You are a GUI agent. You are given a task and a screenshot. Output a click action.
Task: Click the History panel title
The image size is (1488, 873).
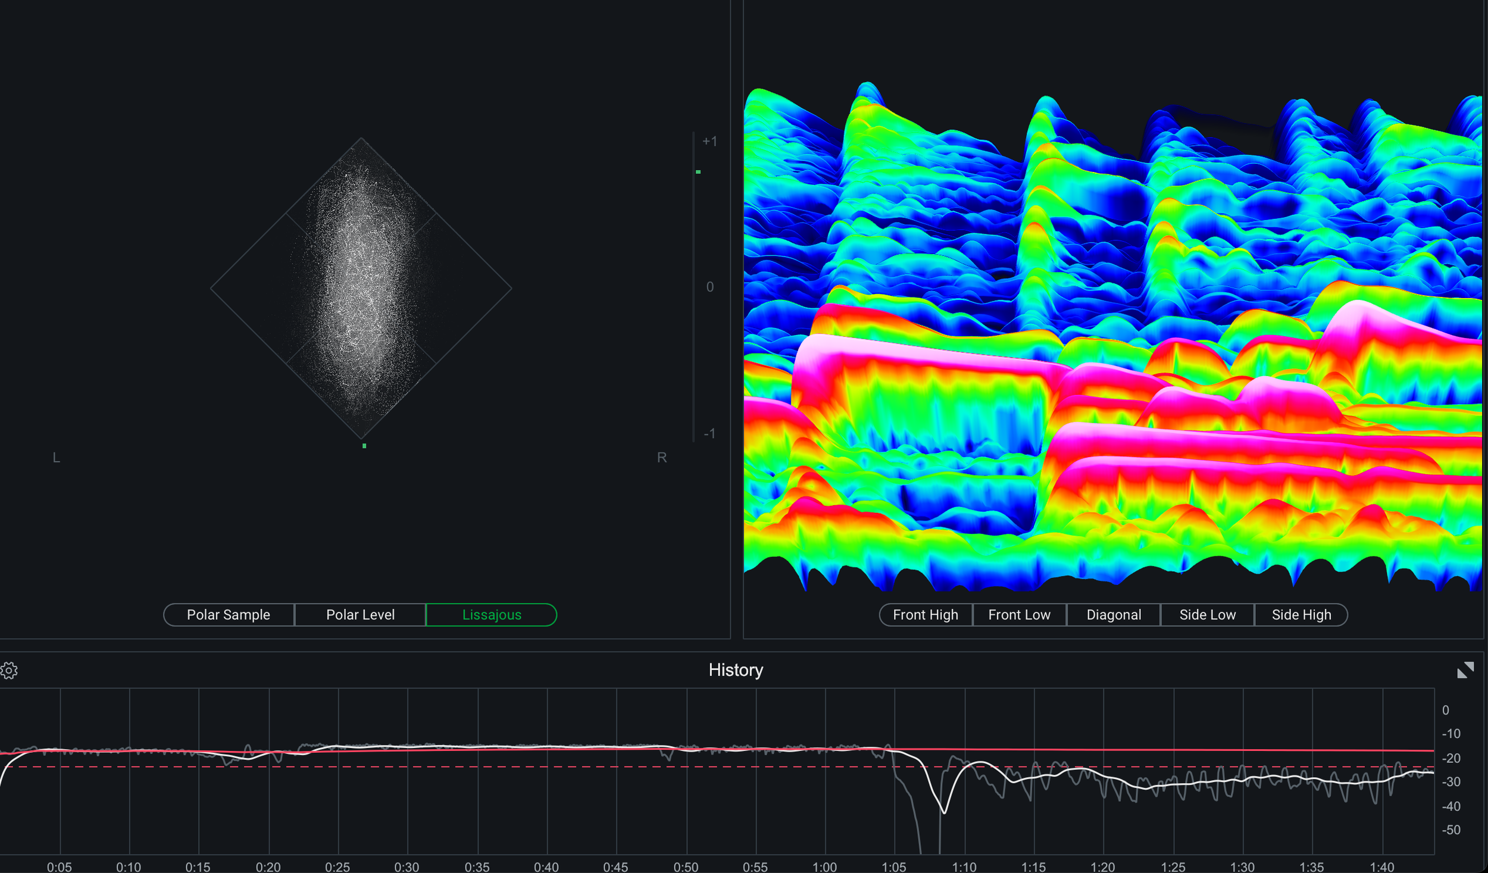pyautogui.click(x=736, y=670)
